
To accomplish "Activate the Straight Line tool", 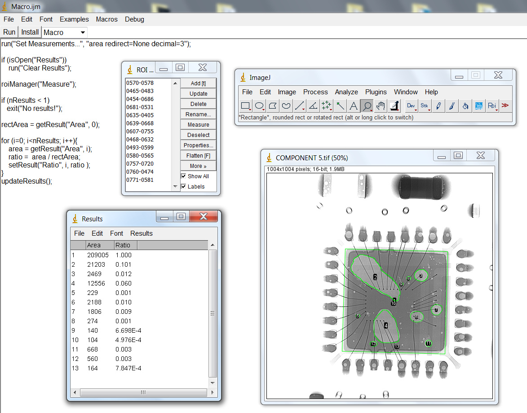I will point(298,106).
